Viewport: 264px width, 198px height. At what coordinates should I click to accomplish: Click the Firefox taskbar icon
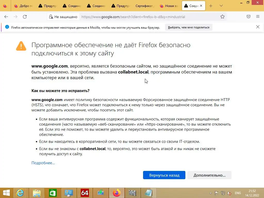click(117, 193)
